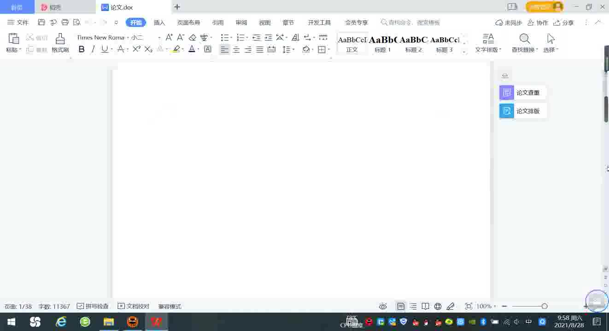
Task: Toggle left alignment button
Action: 224,49
